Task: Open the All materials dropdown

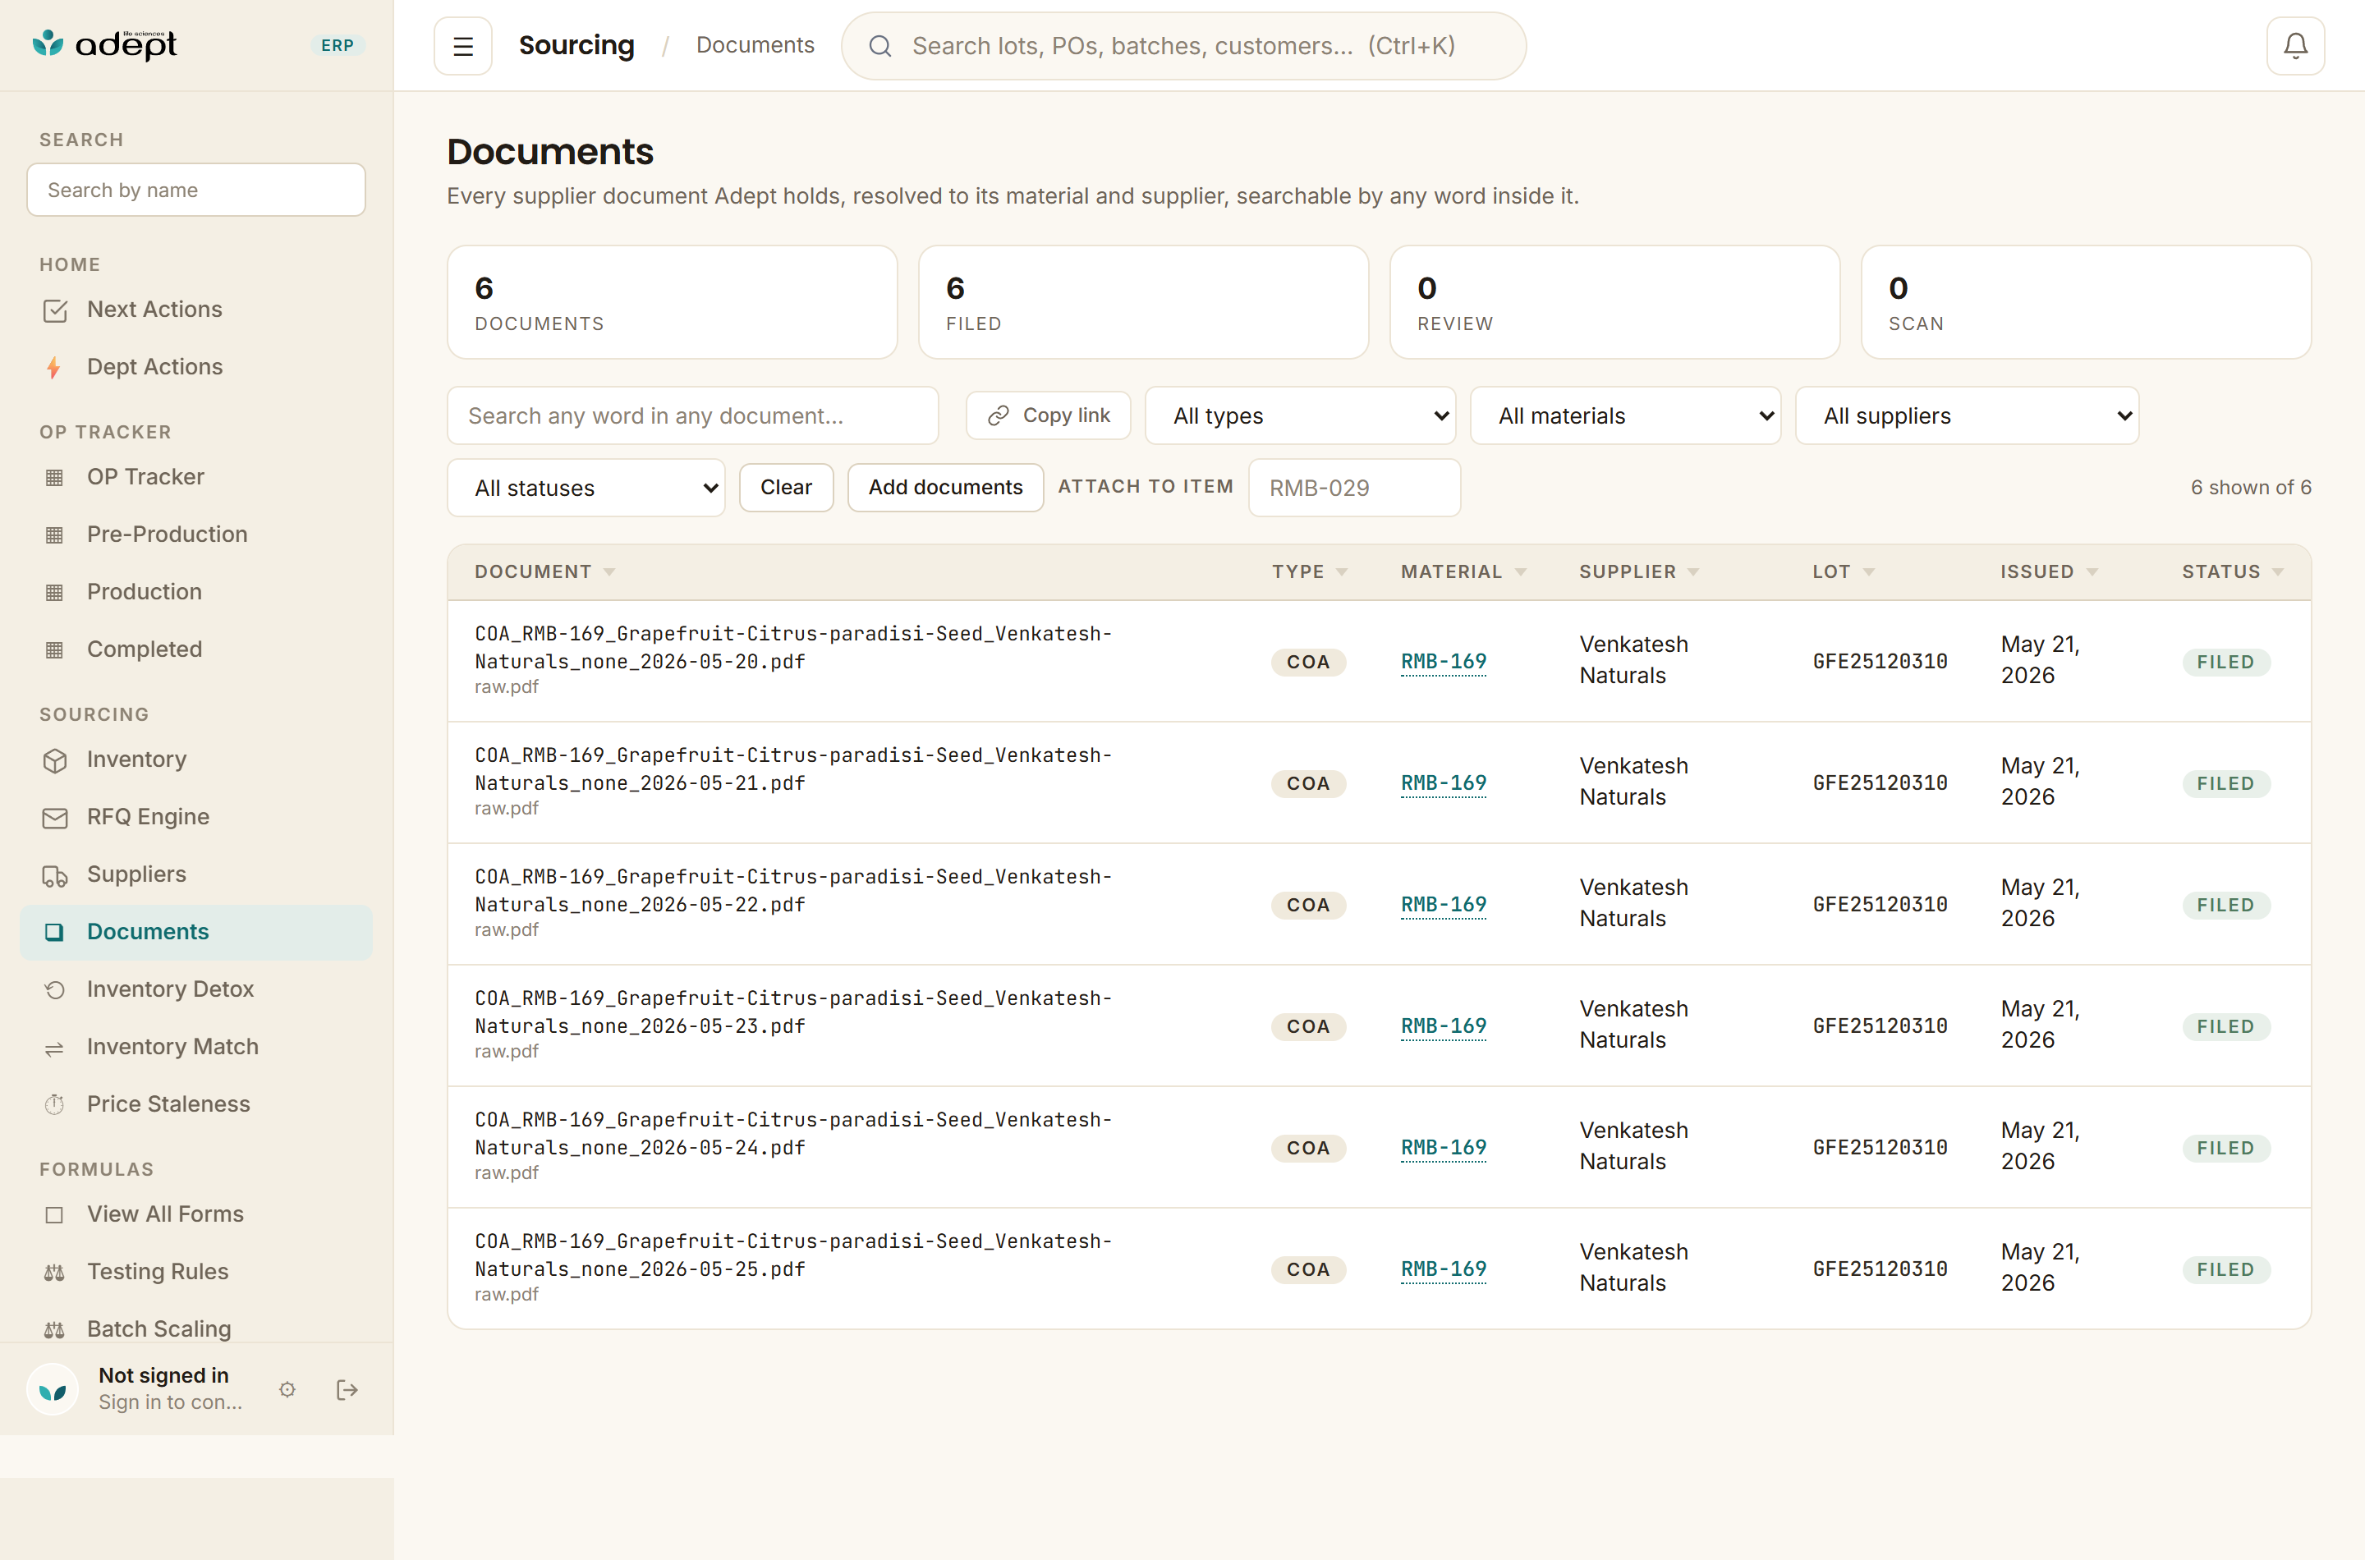Action: 1625,416
